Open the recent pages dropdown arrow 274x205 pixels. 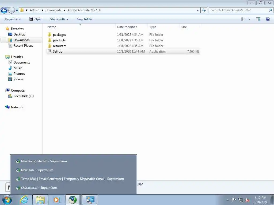17,10
